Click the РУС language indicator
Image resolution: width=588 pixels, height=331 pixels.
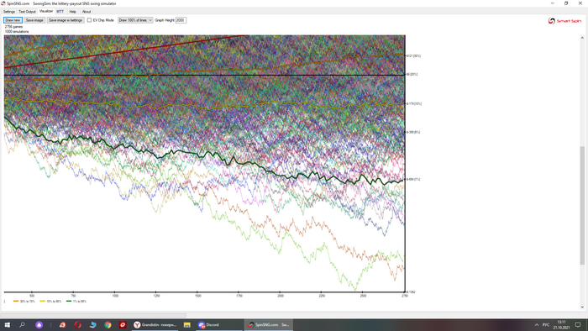tap(546, 324)
